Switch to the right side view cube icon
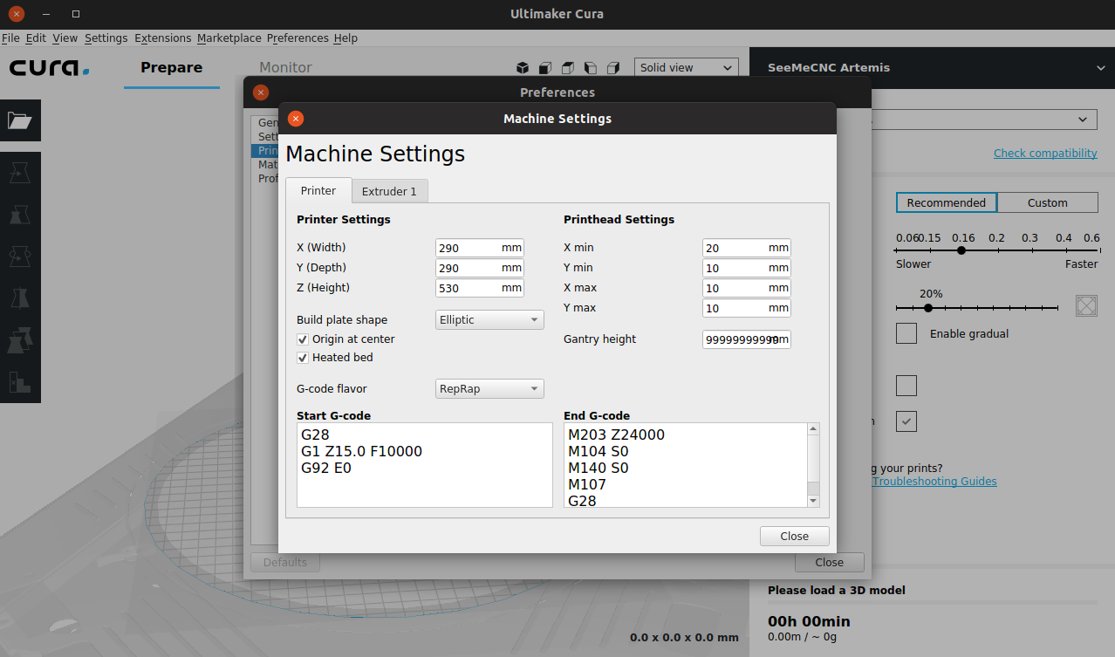This screenshot has height=657, width=1115. pyautogui.click(x=613, y=67)
